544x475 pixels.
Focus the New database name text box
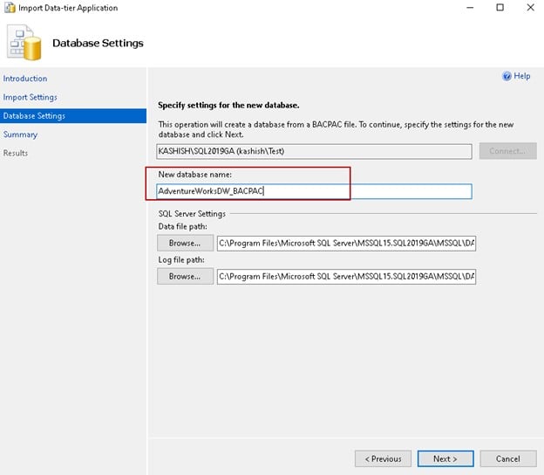314,191
